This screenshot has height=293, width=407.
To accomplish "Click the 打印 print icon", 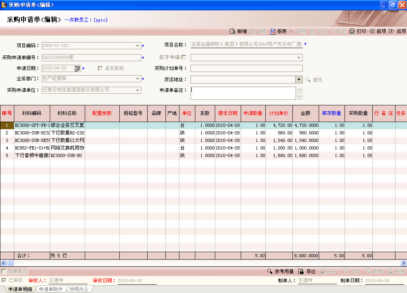I will 352,31.
